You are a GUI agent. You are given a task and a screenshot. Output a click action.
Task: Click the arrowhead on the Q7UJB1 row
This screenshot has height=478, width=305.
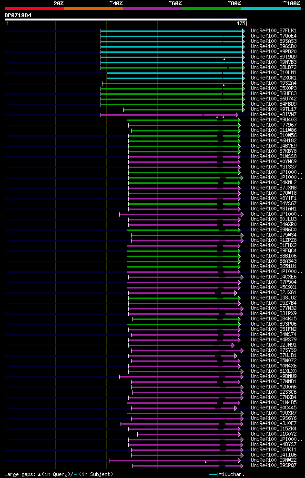point(236,356)
